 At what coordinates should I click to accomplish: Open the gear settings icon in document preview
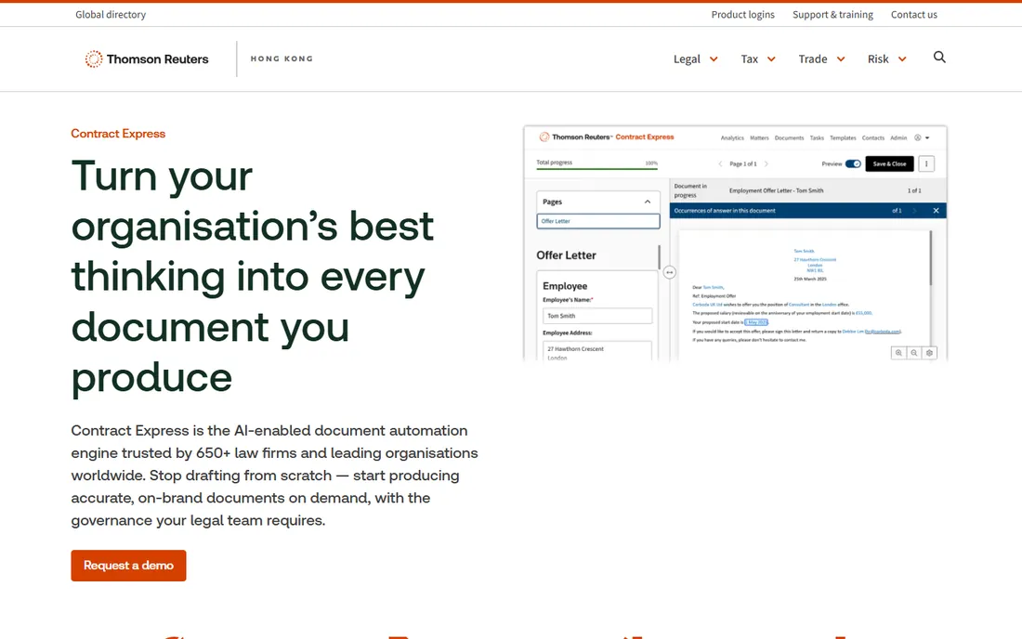(929, 352)
